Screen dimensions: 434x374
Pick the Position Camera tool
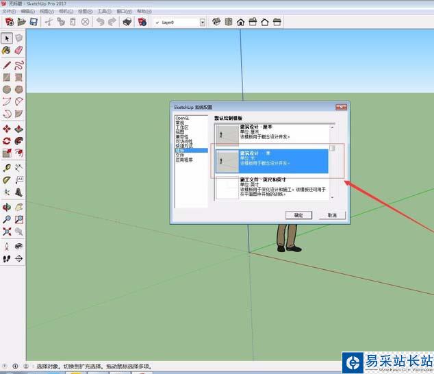[x=7, y=247]
